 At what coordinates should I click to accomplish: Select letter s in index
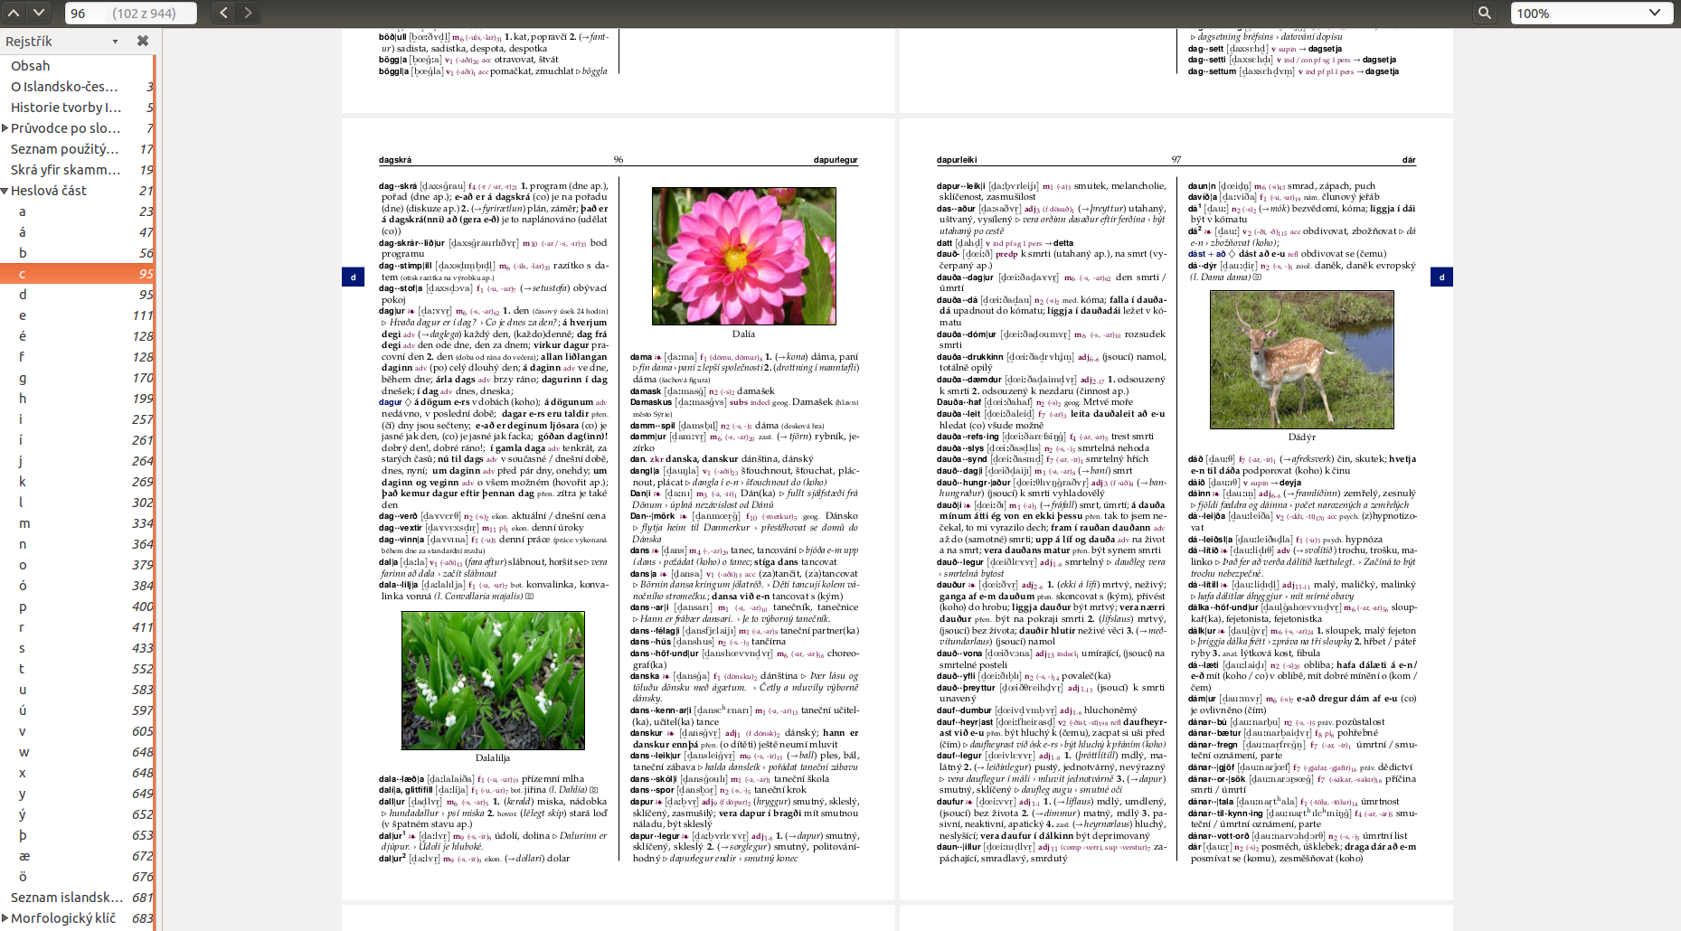pyautogui.click(x=77, y=648)
